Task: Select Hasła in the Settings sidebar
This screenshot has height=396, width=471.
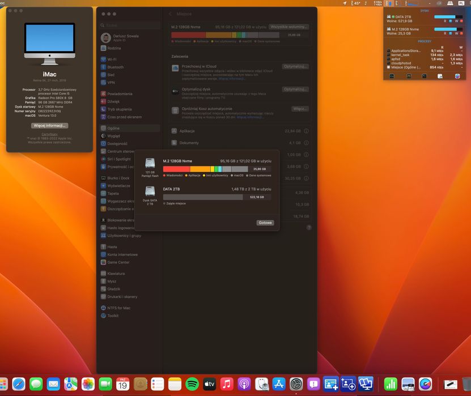Action: pos(130,247)
